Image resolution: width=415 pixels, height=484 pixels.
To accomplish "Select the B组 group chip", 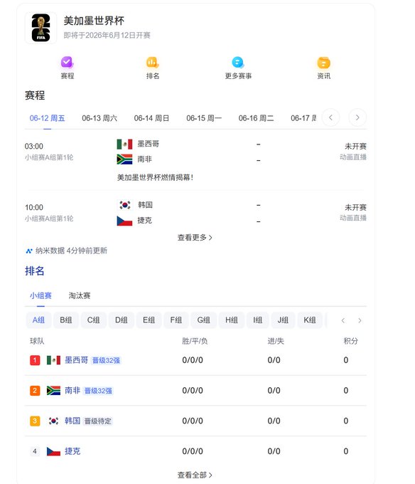I will (x=66, y=320).
